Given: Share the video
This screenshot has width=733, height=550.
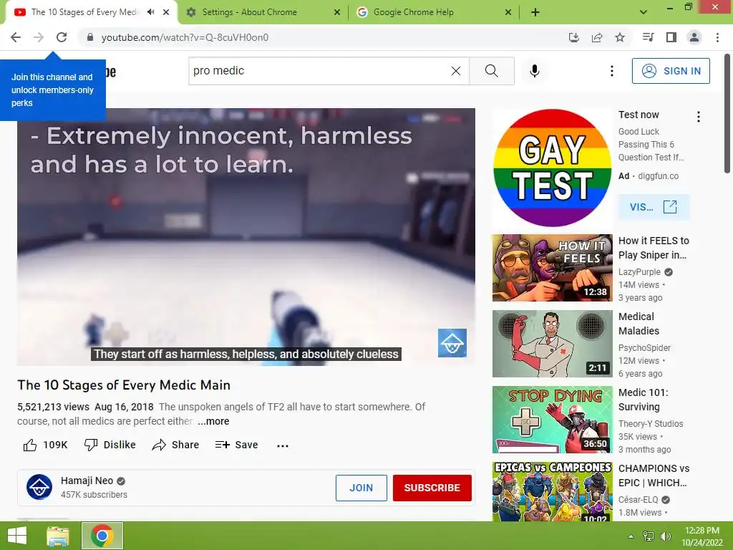Looking at the screenshot, I should point(176,445).
